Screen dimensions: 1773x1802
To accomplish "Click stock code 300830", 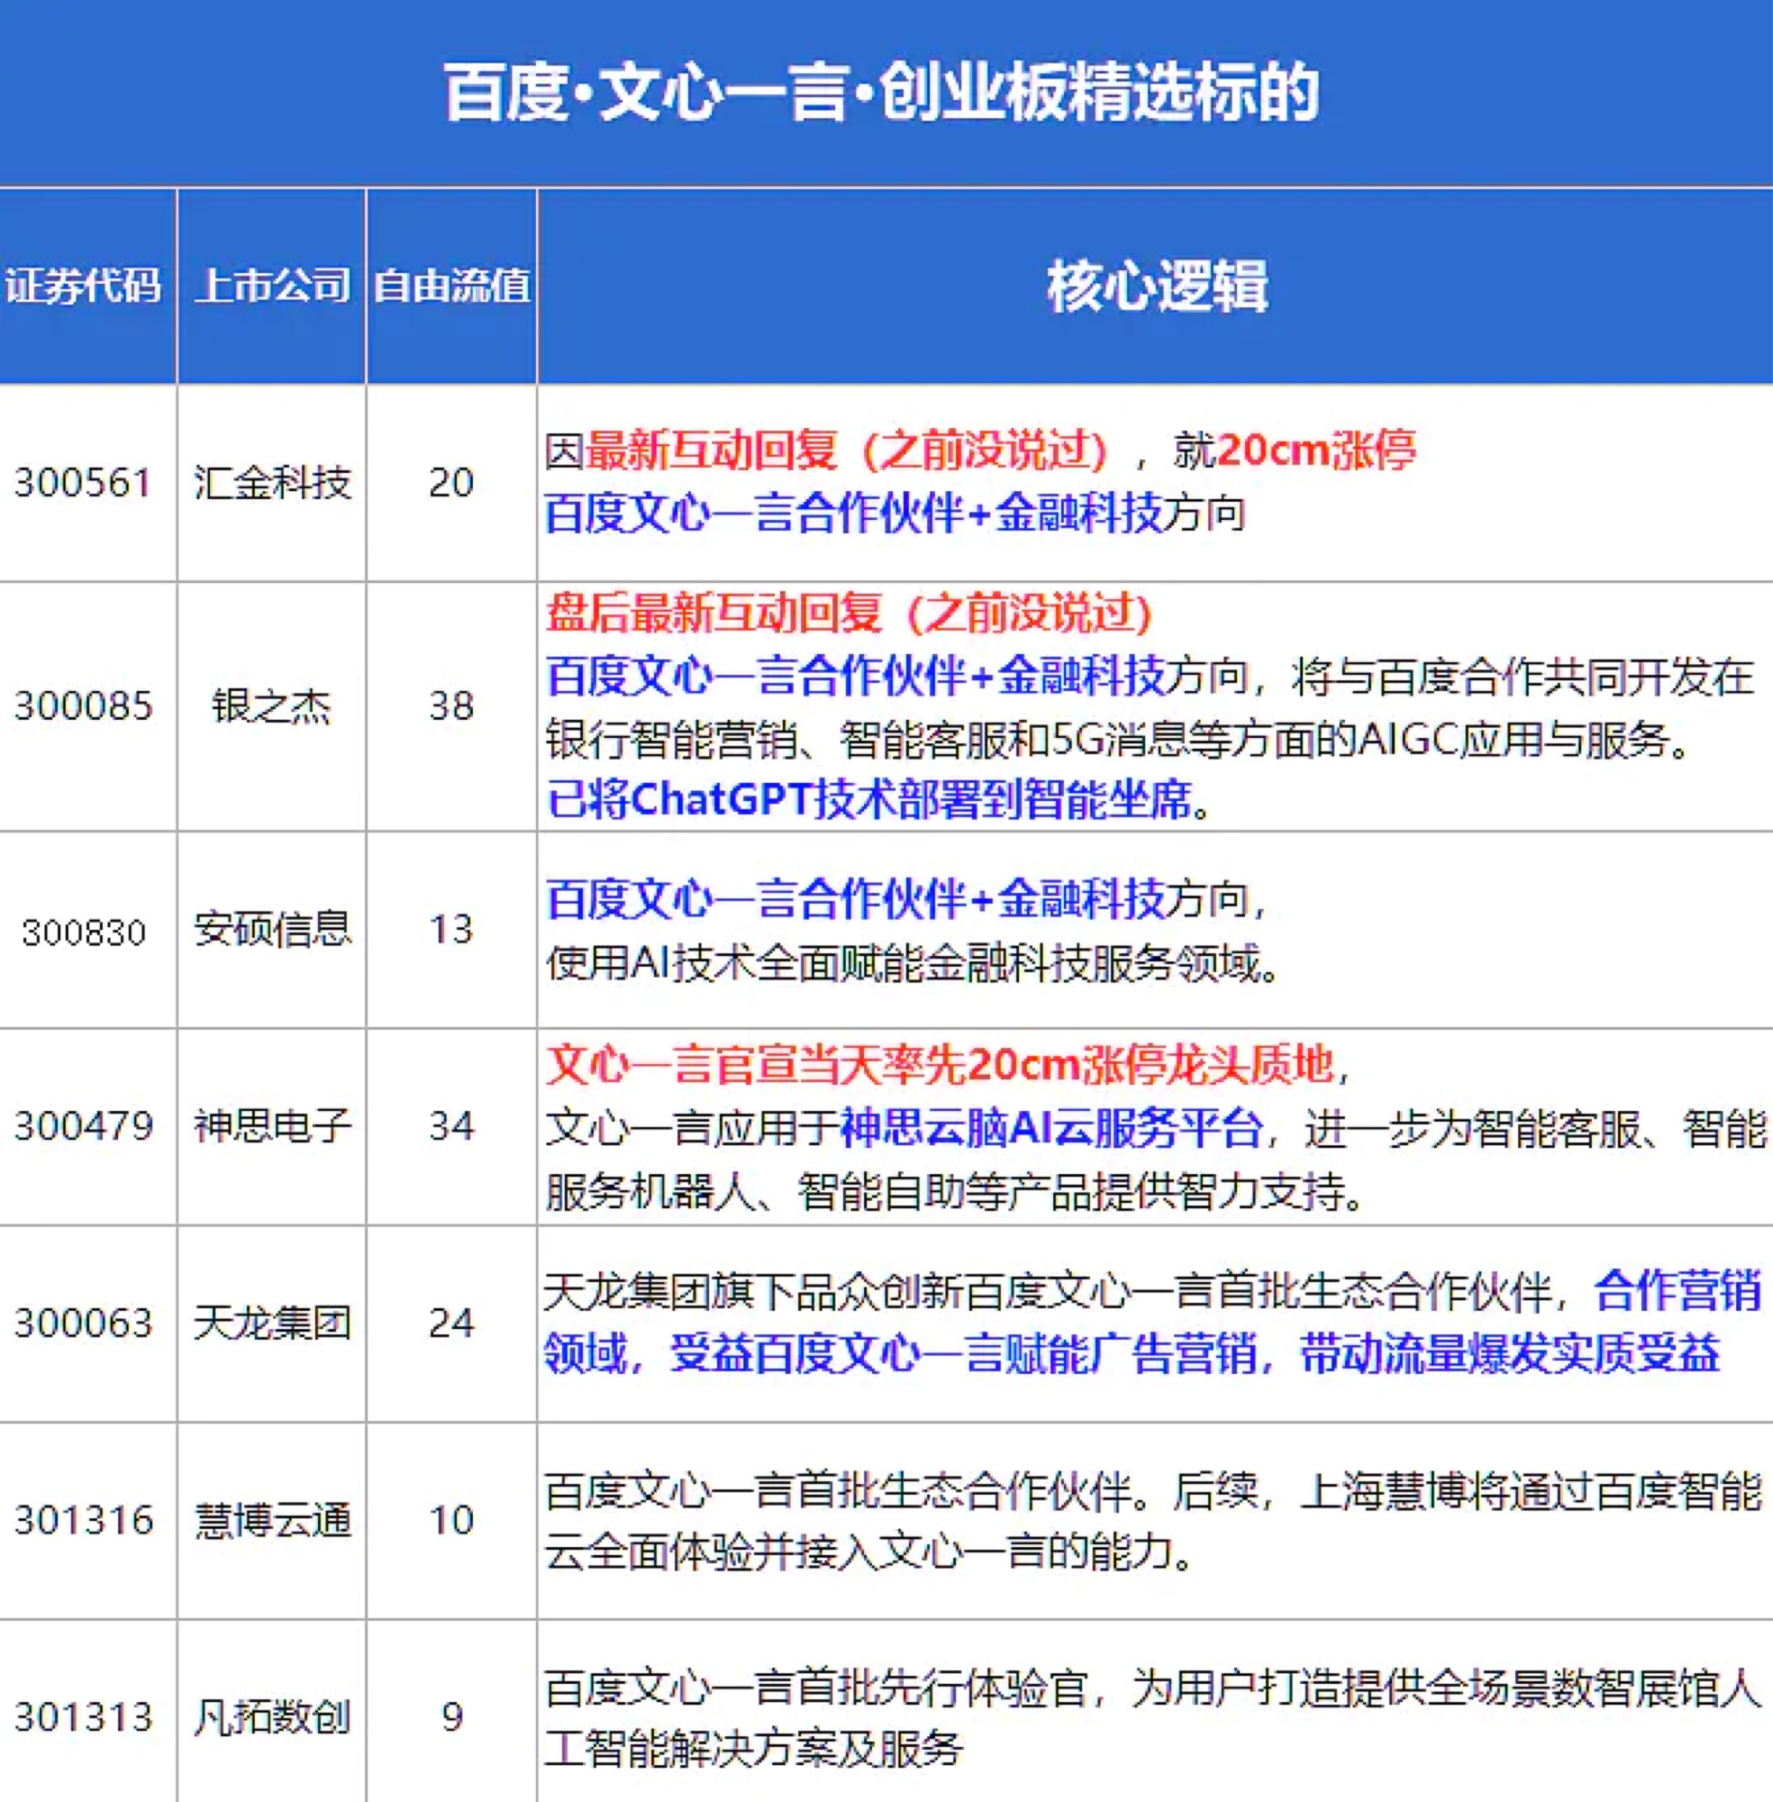I will [x=84, y=933].
